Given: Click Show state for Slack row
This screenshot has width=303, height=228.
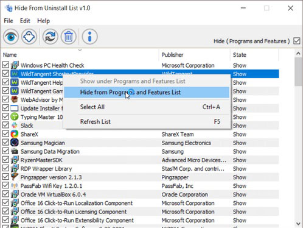Looking at the screenshot, I should [240, 126].
